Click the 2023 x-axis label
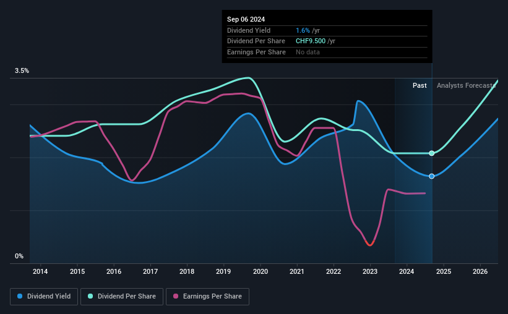This screenshot has height=314, width=508. click(370, 271)
